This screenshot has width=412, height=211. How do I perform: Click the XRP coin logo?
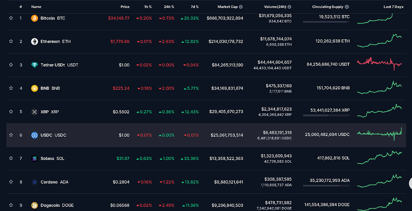(34, 112)
